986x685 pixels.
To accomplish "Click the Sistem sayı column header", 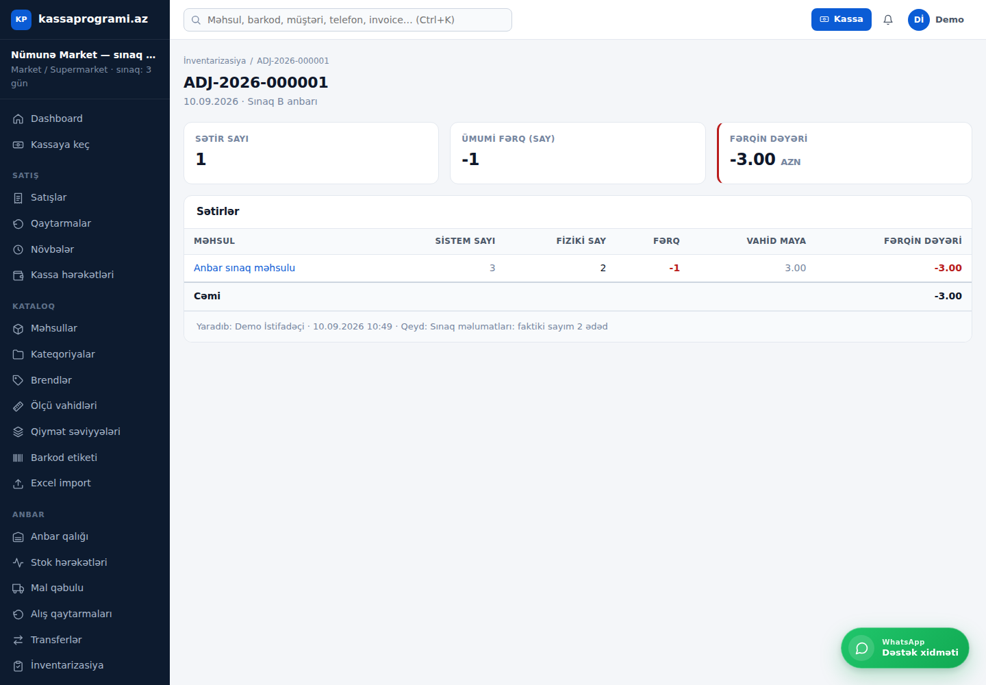I will (465, 241).
